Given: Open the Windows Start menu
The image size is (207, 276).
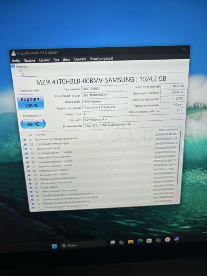Looking at the screenshot, I should [x=54, y=246].
